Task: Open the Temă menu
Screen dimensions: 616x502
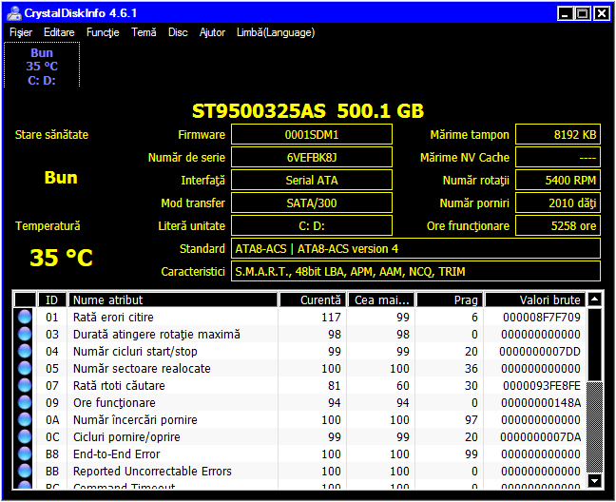Action: point(144,32)
